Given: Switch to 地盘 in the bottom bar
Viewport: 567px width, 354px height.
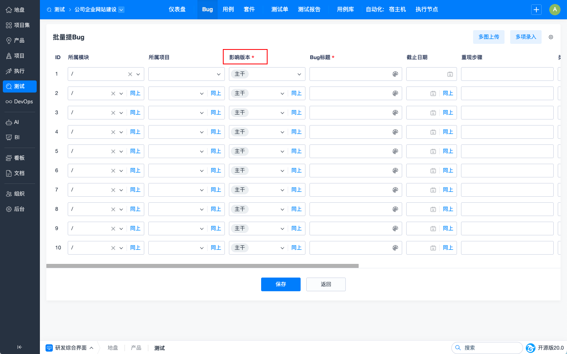Looking at the screenshot, I should pyautogui.click(x=113, y=348).
